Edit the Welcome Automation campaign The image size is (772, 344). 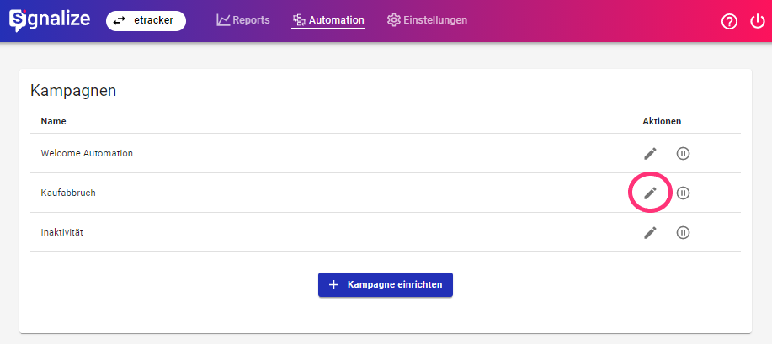[651, 154]
